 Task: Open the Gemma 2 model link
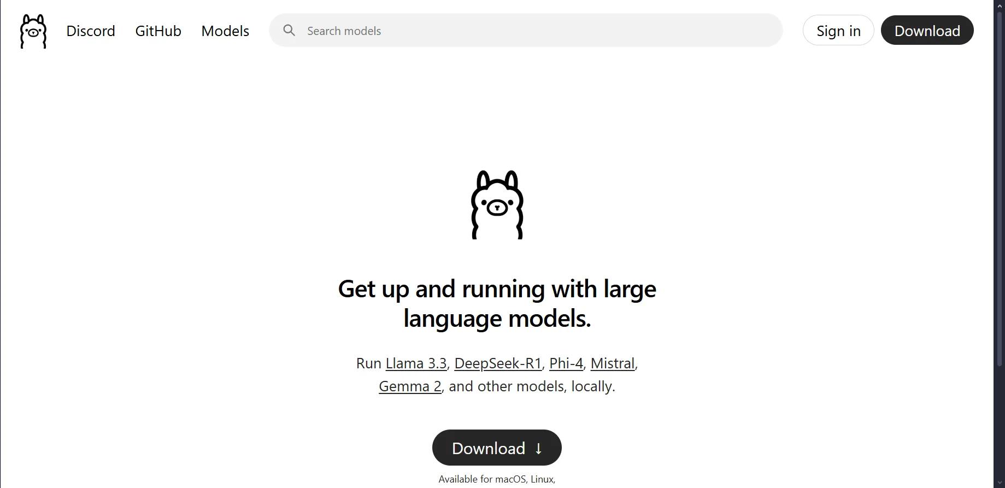[x=410, y=386]
